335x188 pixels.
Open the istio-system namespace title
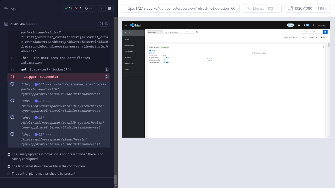[154, 47]
